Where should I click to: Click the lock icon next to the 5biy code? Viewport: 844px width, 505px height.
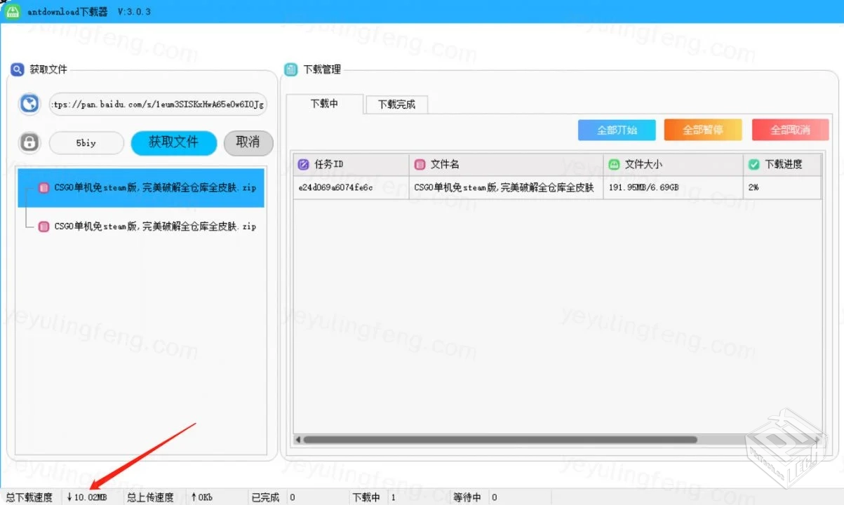28,142
